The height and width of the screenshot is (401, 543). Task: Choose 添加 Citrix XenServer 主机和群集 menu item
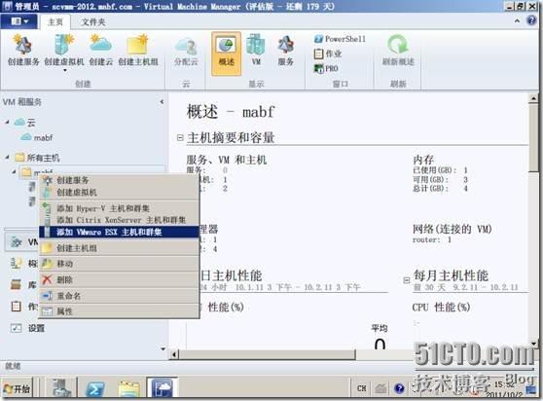coord(119,220)
